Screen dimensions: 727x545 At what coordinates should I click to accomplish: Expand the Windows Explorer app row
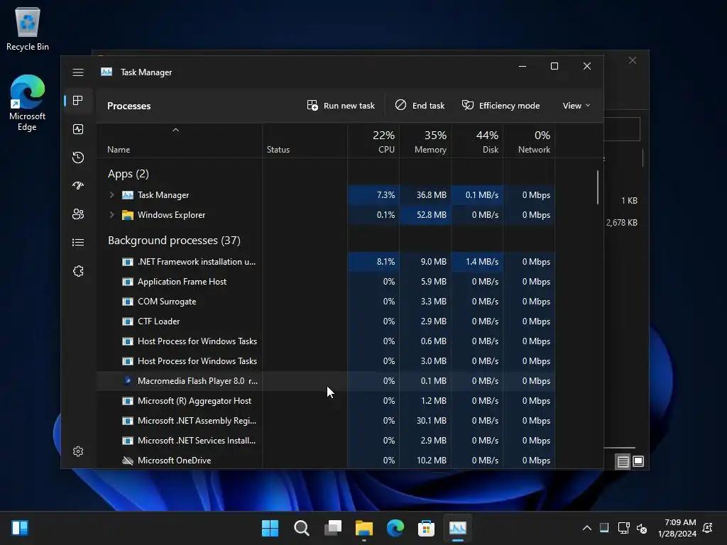[x=111, y=215]
